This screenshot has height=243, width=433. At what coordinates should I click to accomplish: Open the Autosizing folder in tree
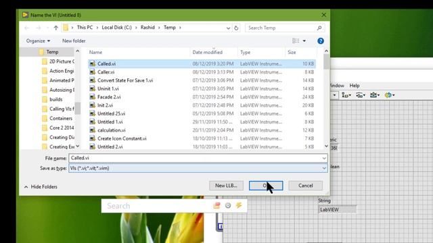(58, 90)
